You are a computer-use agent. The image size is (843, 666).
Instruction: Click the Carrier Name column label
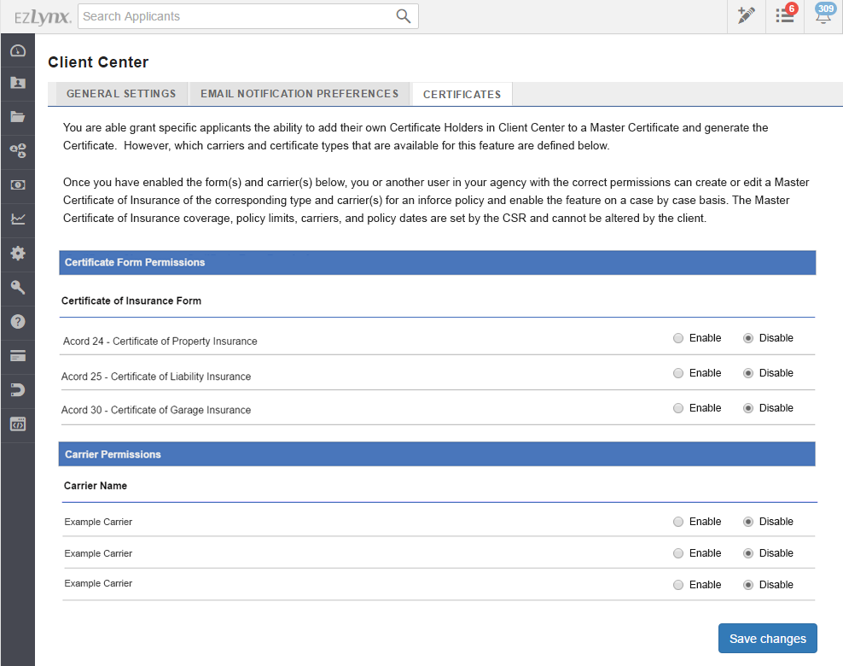96,486
